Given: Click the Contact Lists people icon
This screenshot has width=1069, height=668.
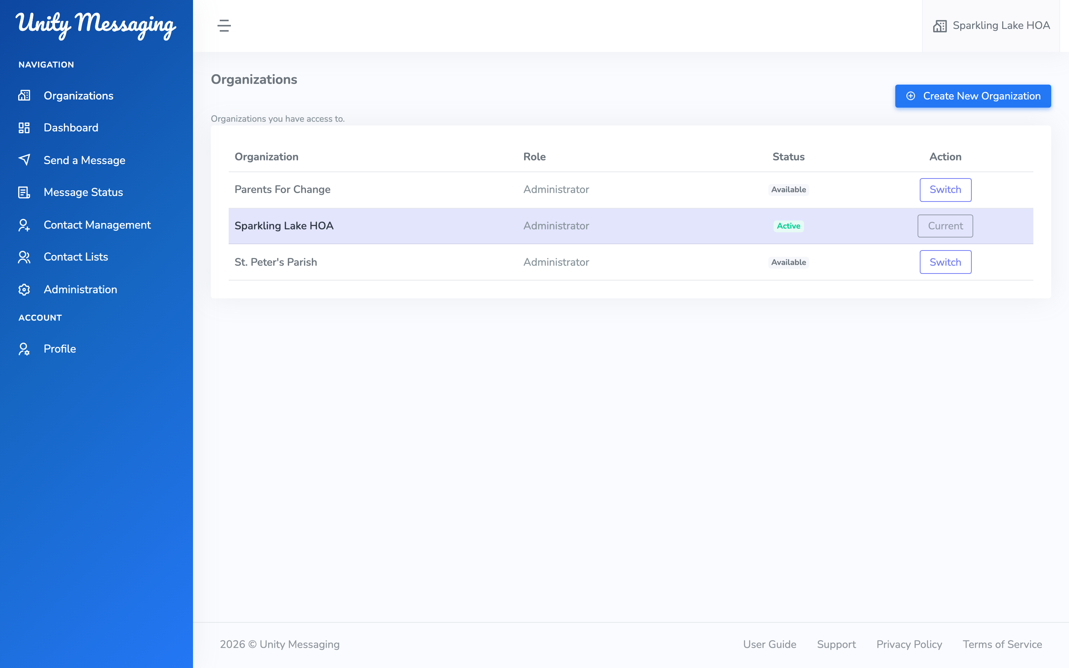Looking at the screenshot, I should pyautogui.click(x=24, y=257).
